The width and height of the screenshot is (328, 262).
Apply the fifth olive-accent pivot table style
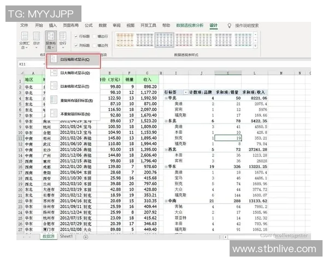[204, 40]
